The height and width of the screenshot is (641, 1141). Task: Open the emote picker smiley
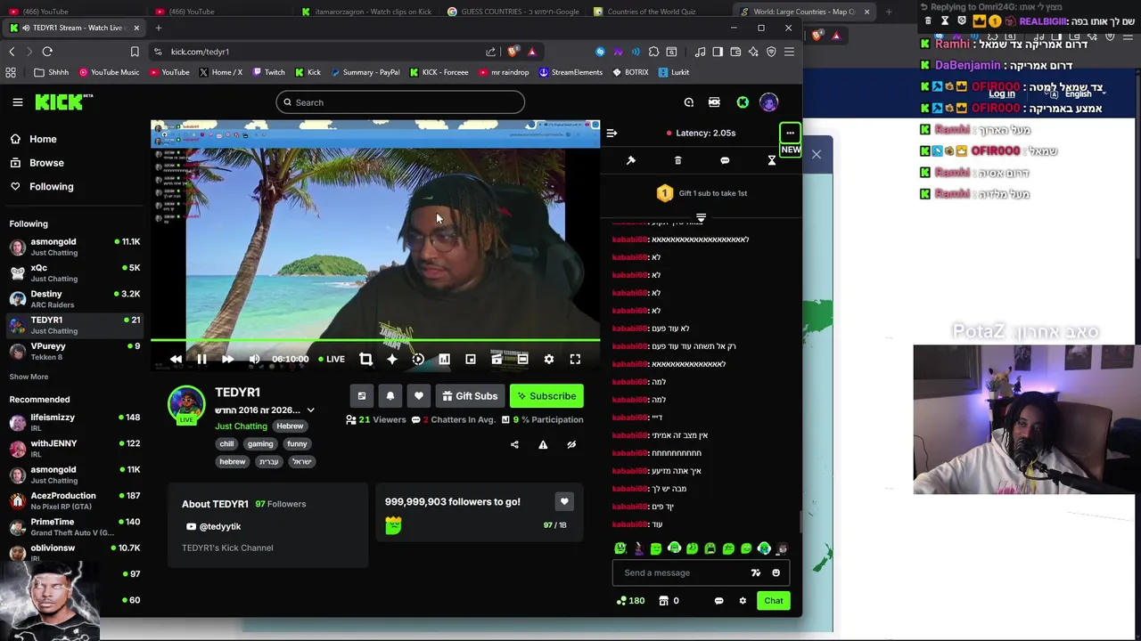coord(776,572)
